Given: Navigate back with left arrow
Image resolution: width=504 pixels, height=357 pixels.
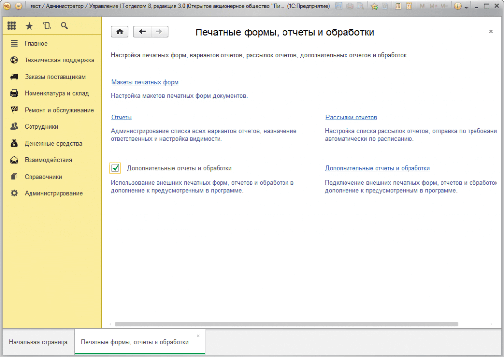Looking at the screenshot, I should [142, 31].
